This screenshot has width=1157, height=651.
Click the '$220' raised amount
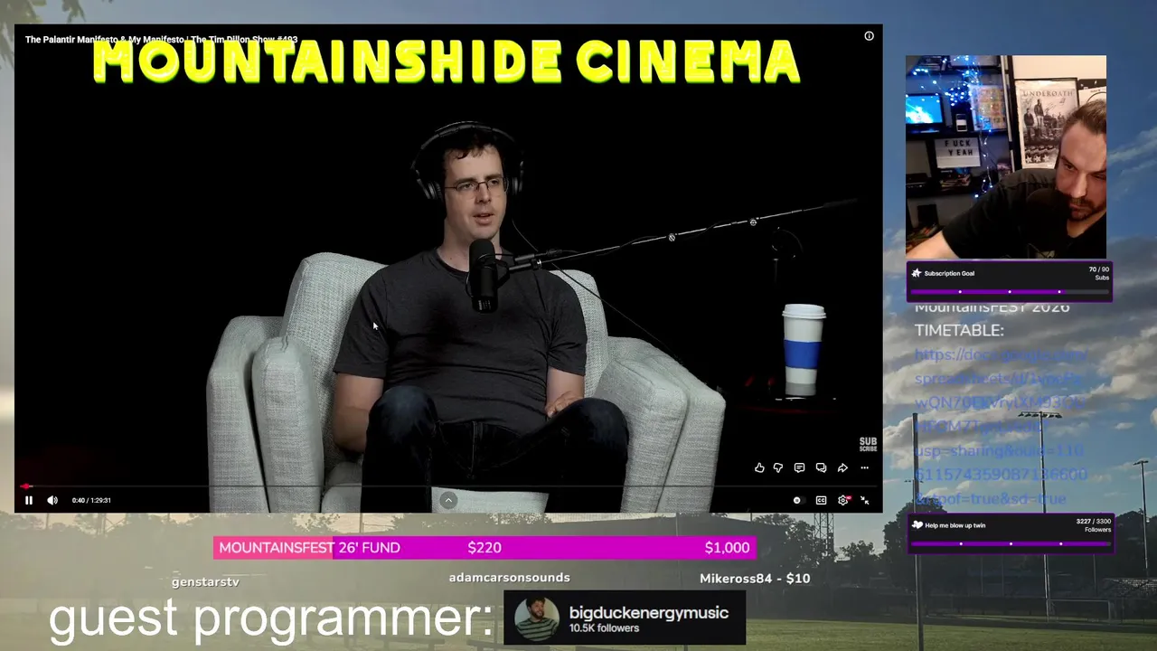484,547
